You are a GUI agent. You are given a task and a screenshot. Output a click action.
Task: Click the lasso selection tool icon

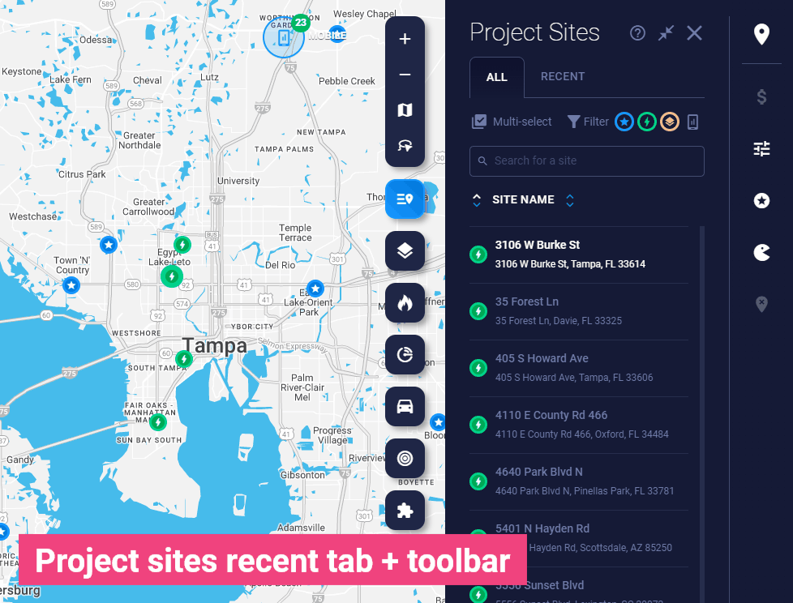(x=405, y=146)
